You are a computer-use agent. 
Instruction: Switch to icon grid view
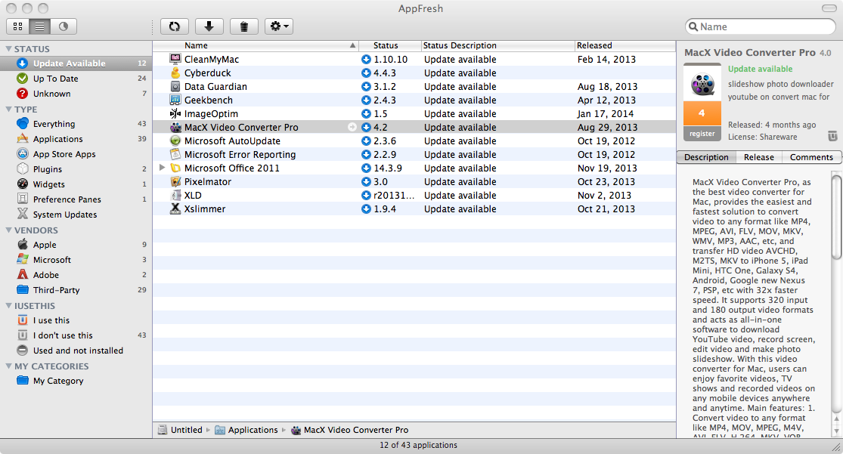pyautogui.click(x=17, y=26)
